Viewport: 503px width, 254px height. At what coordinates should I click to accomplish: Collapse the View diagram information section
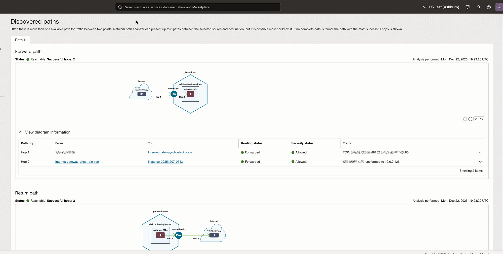(21, 132)
